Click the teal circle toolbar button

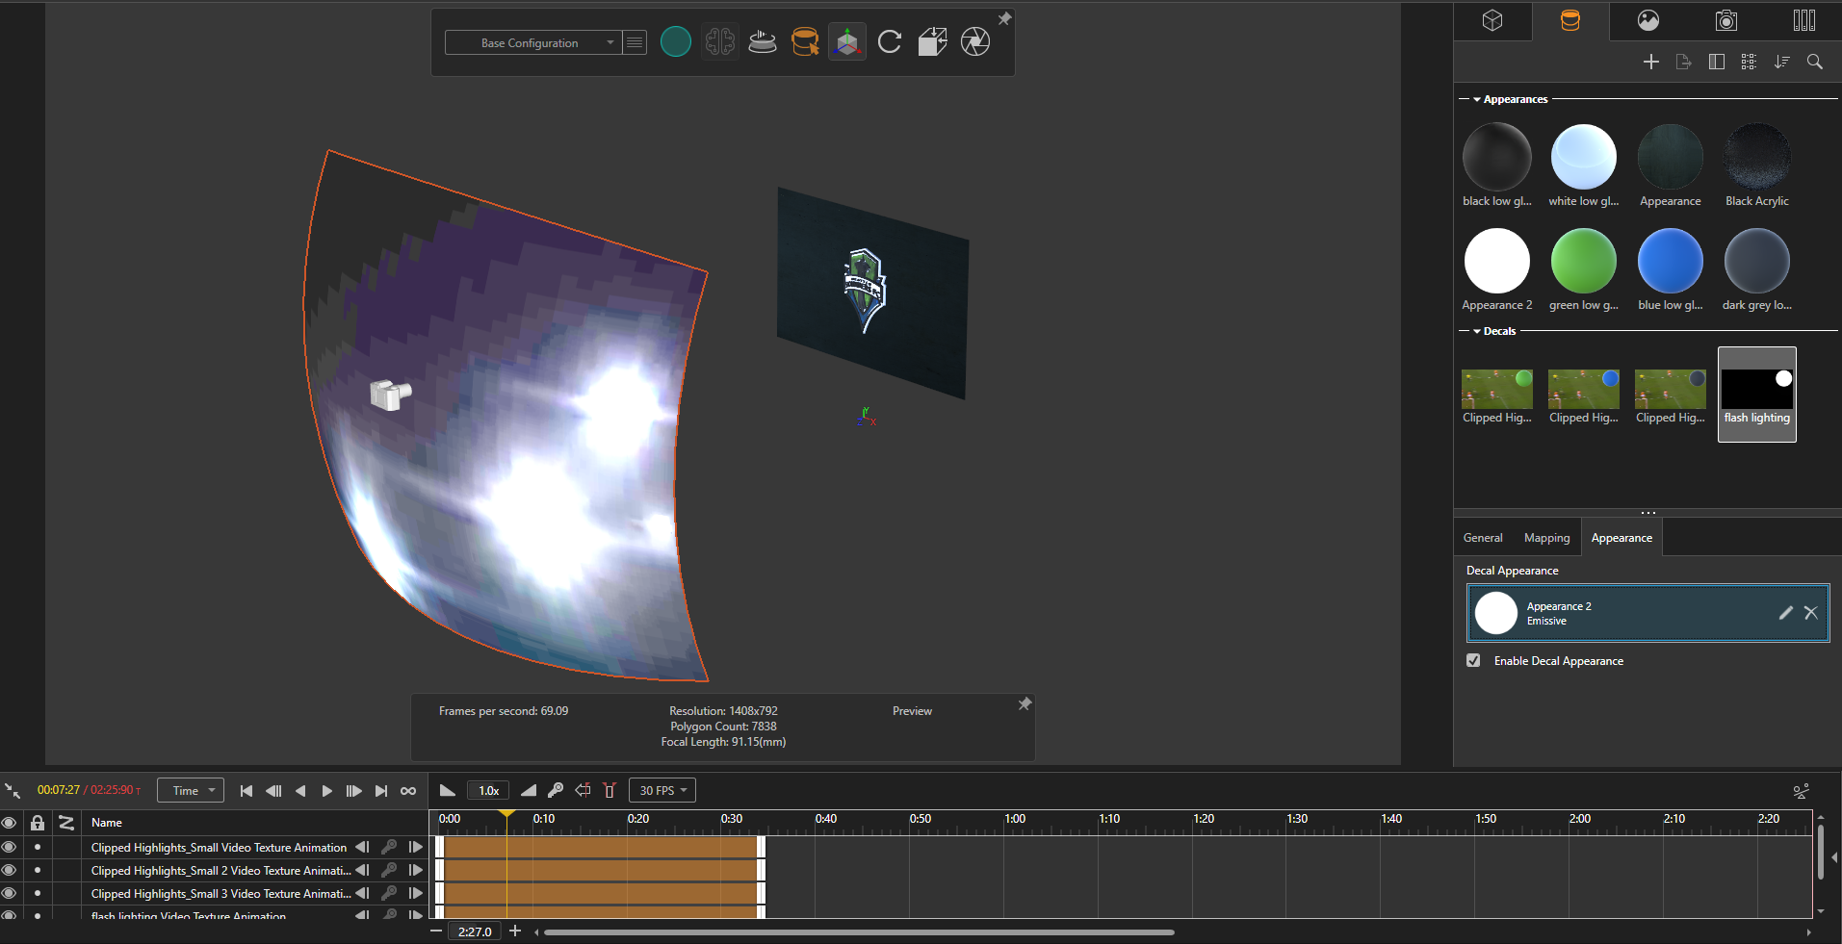point(676,41)
